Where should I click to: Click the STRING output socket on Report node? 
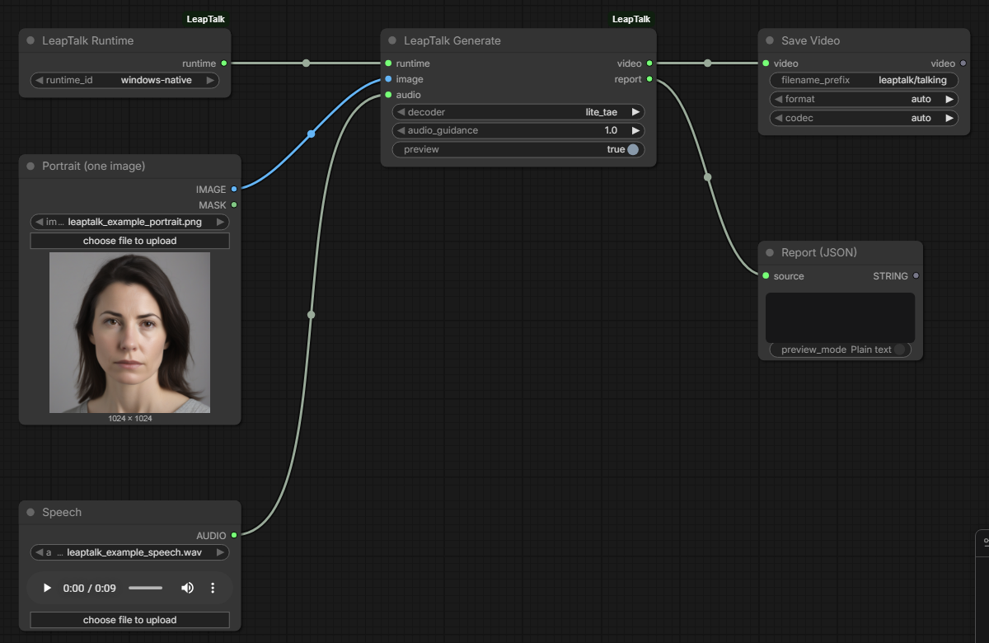pos(916,275)
